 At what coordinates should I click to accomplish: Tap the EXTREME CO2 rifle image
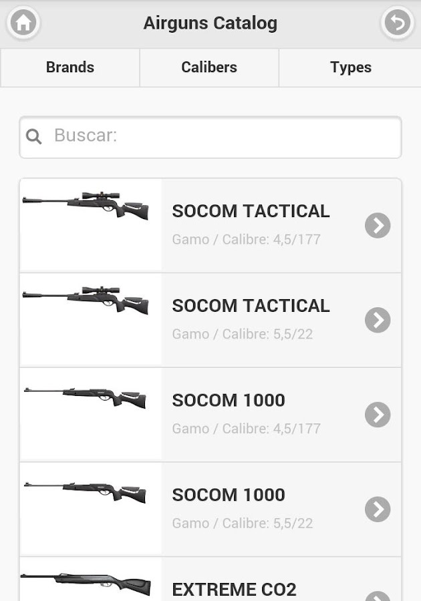87,584
